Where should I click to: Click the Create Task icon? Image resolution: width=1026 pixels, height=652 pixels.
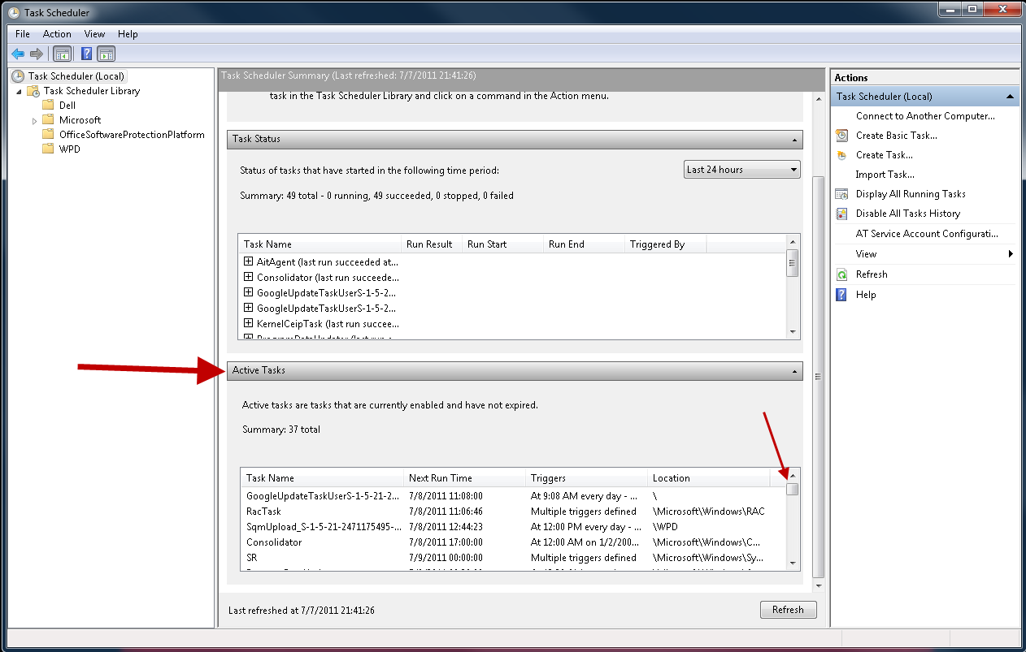(842, 155)
